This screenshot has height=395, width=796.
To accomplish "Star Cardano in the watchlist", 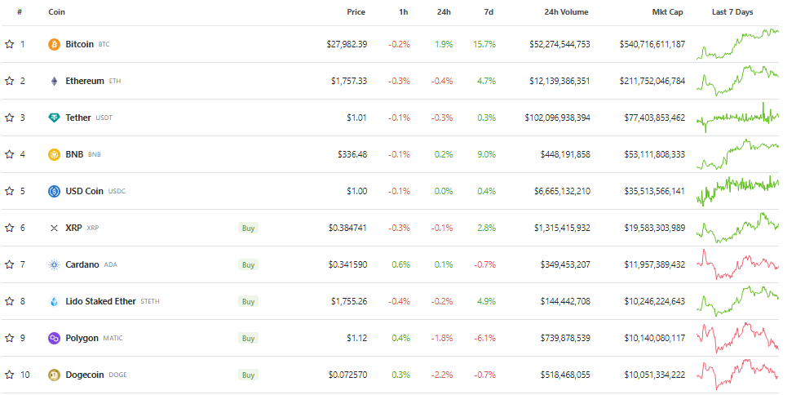I will [x=9, y=264].
